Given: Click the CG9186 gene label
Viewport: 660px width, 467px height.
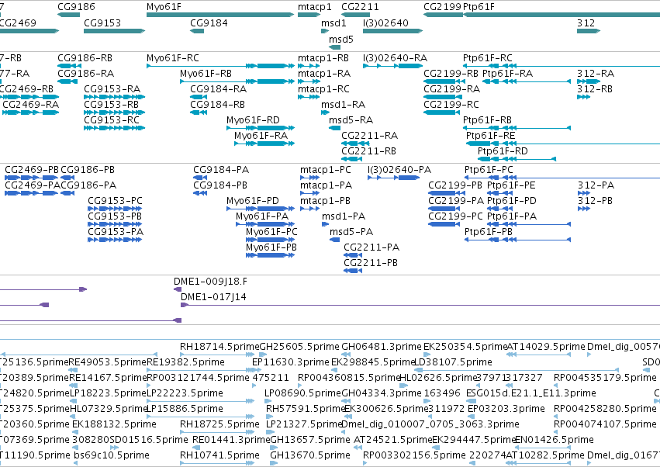Looking at the screenshot, I should (x=76, y=7).
